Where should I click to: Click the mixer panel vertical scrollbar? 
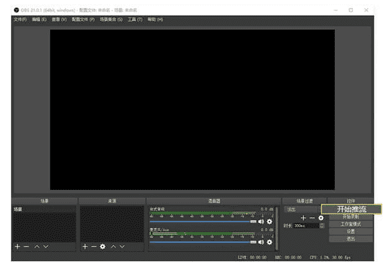coord(277,228)
